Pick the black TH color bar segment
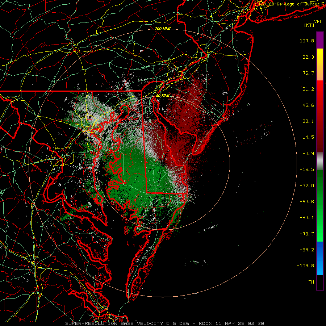Screen dimensions: 326x326 click(x=320, y=282)
